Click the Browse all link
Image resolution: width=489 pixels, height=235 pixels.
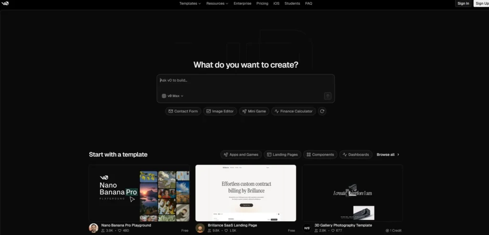tap(388, 154)
